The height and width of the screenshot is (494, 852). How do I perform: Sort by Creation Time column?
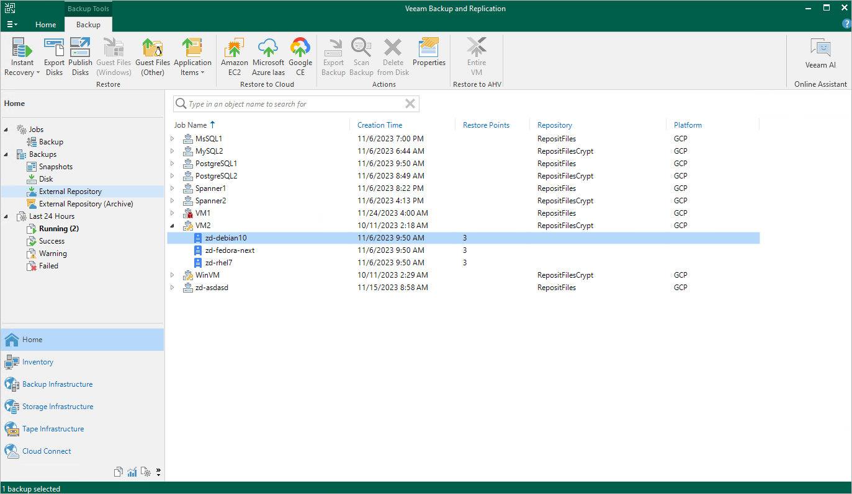[x=380, y=125]
